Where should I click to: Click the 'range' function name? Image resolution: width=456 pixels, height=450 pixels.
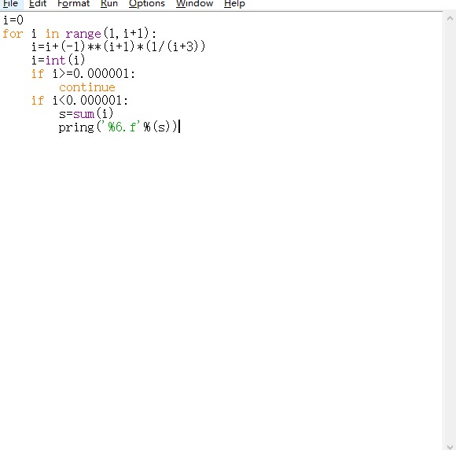[x=83, y=34]
